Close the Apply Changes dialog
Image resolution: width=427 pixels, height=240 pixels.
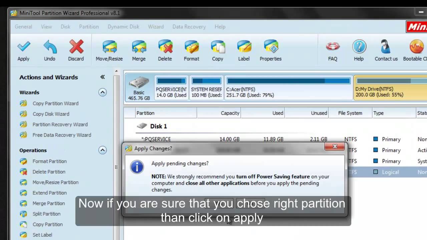(x=335, y=146)
